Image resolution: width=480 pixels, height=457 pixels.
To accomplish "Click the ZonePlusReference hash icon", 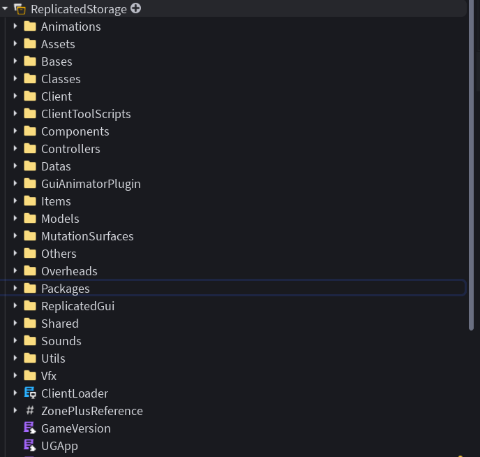I will coord(30,410).
